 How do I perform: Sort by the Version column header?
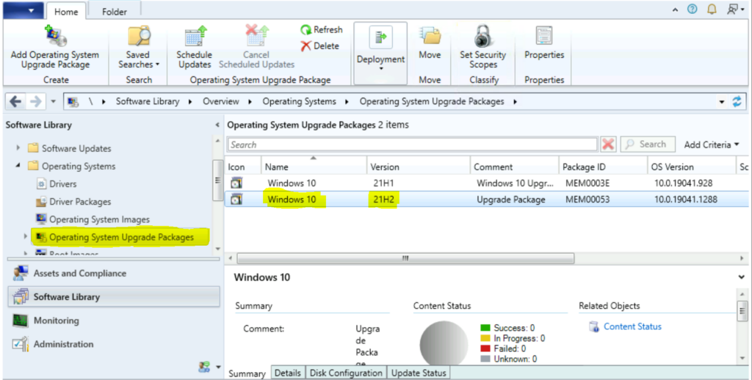pyautogui.click(x=418, y=167)
